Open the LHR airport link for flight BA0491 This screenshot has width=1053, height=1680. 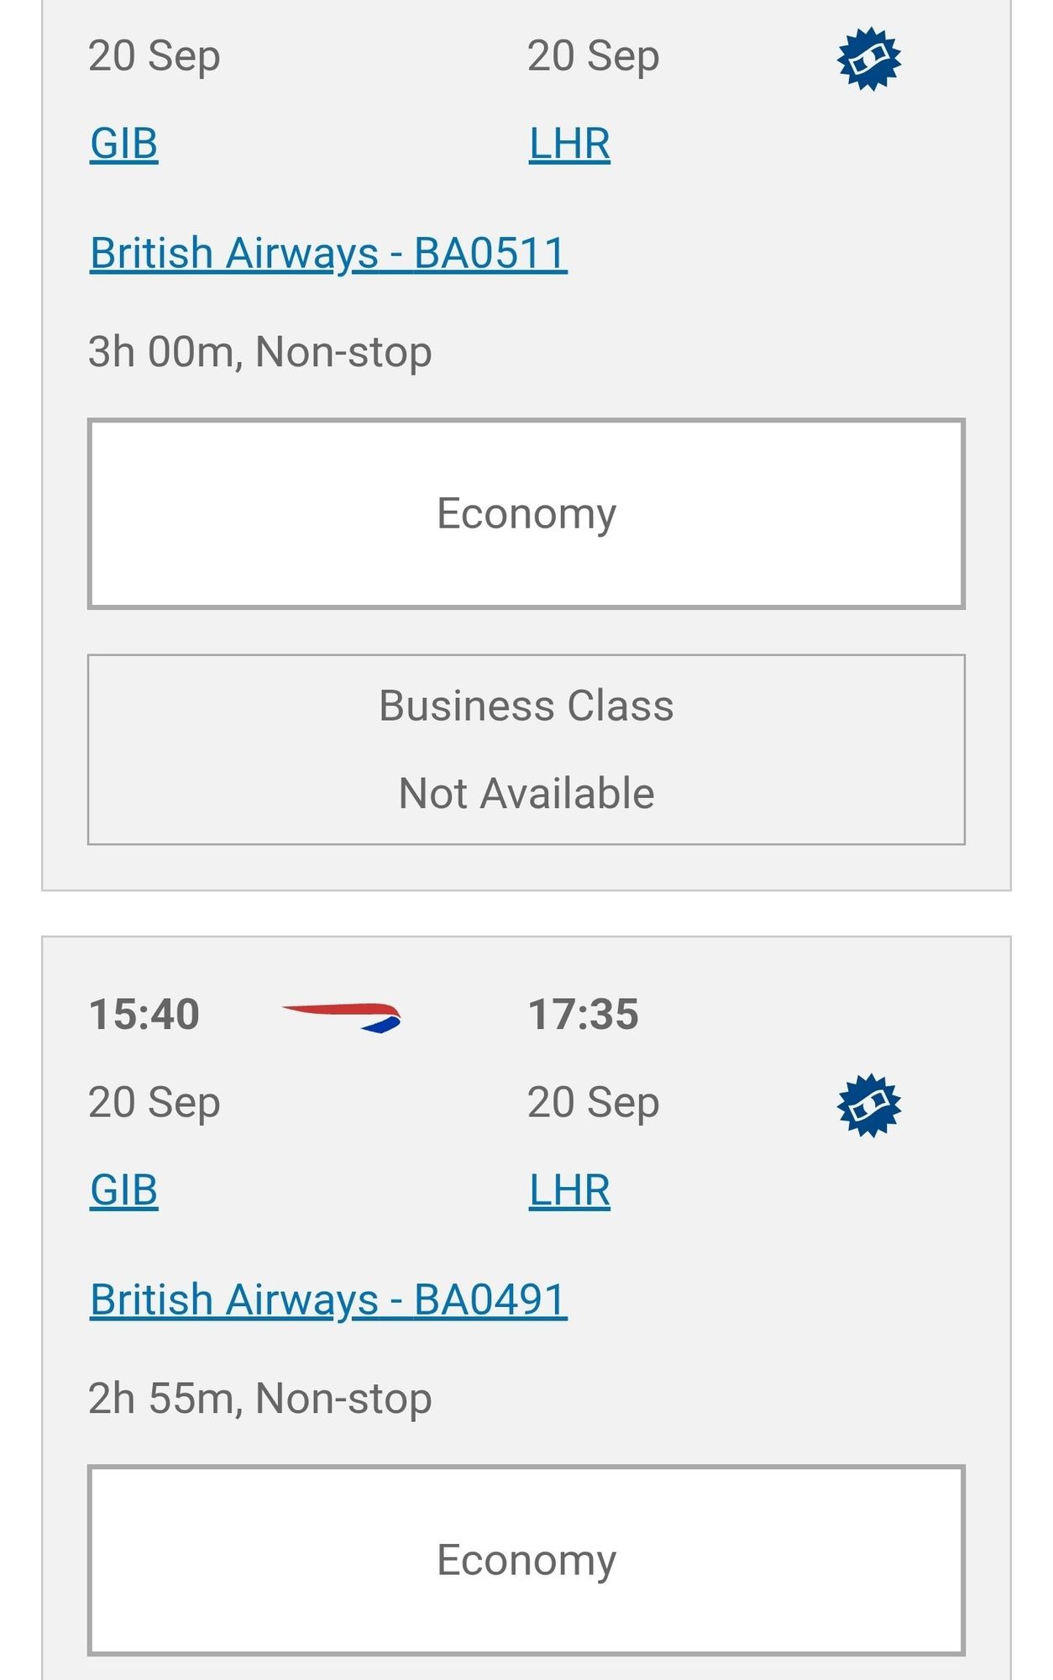pyautogui.click(x=569, y=1190)
